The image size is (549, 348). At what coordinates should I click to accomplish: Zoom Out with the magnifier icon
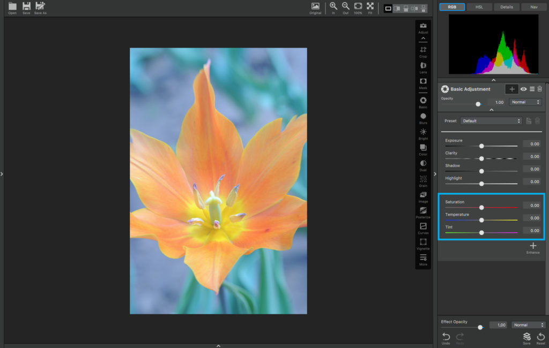[x=346, y=6]
